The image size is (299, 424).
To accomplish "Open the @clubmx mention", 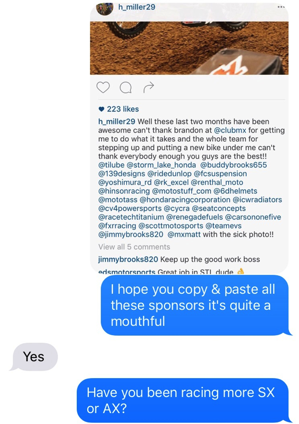I will (230, 130).
